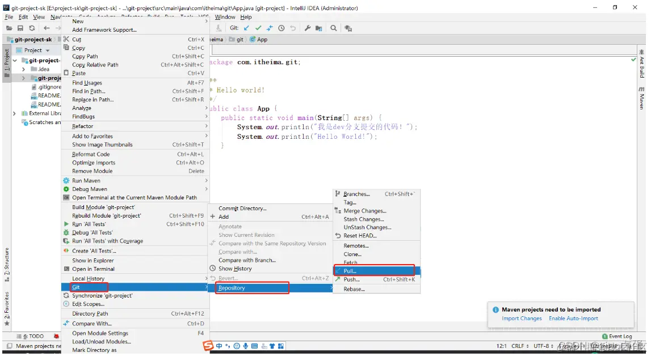651x357 pixels.
Task: Click the Sogou input method S icon
Action: 208,346
